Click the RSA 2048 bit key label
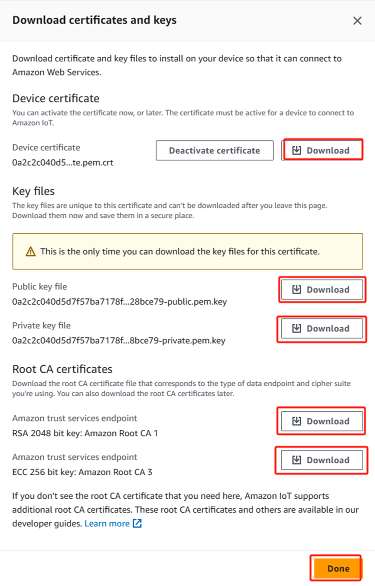This screenshot has width=375, height=586. [85, 433]
